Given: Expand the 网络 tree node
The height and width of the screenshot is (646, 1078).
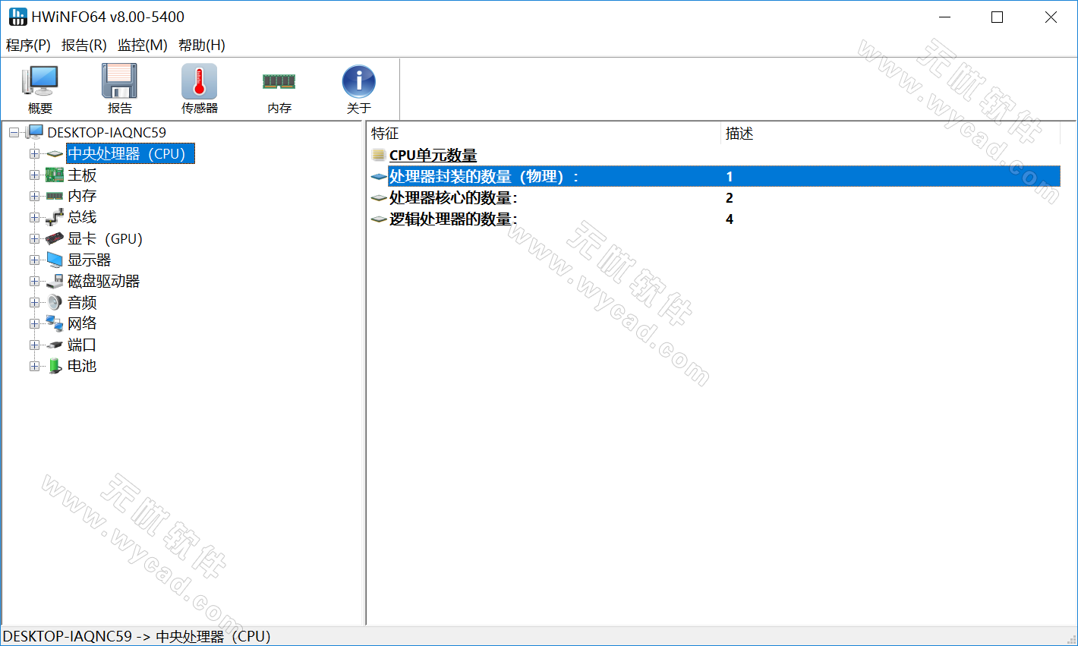Looking at the screenshot, I should pyautogui.click(x=35, y=323).
